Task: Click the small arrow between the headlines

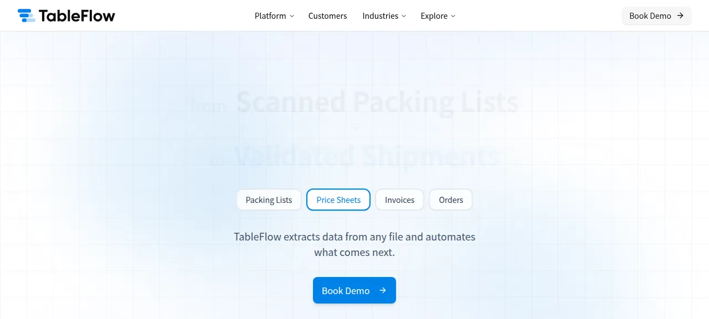Action: (x=354, y=128)
